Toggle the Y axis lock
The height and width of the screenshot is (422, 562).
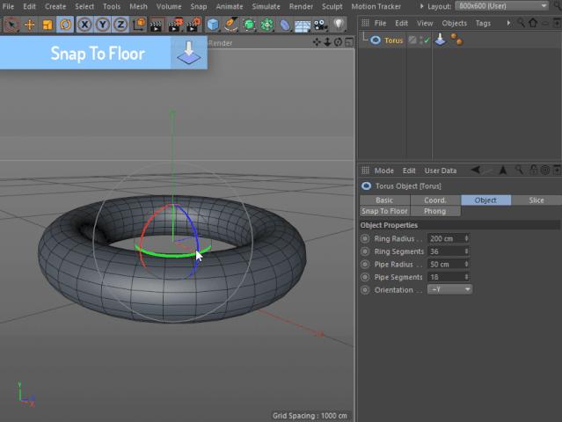103,25
